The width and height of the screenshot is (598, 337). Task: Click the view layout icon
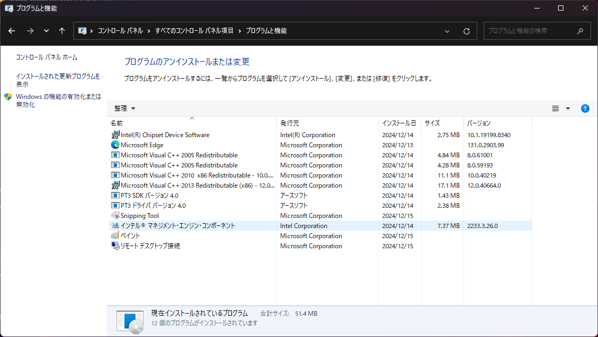tap(555, 108)
